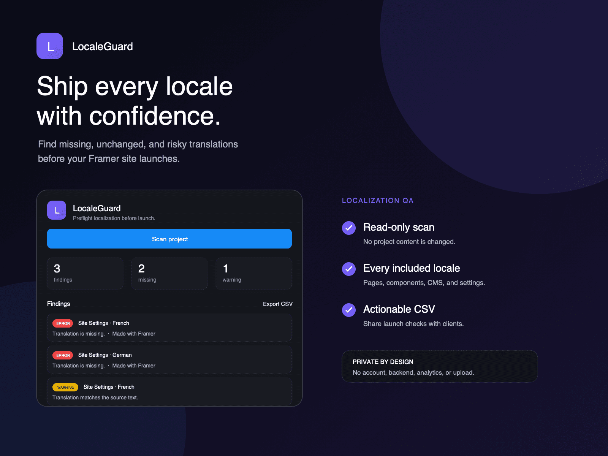Click the Actionable CSV heading
Image resolution: width=608 pixels, height=456 pixels.
399,309
